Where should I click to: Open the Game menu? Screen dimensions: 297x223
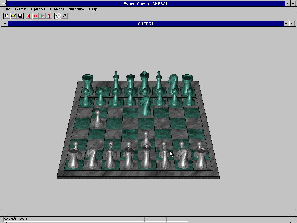pos(21,9)
